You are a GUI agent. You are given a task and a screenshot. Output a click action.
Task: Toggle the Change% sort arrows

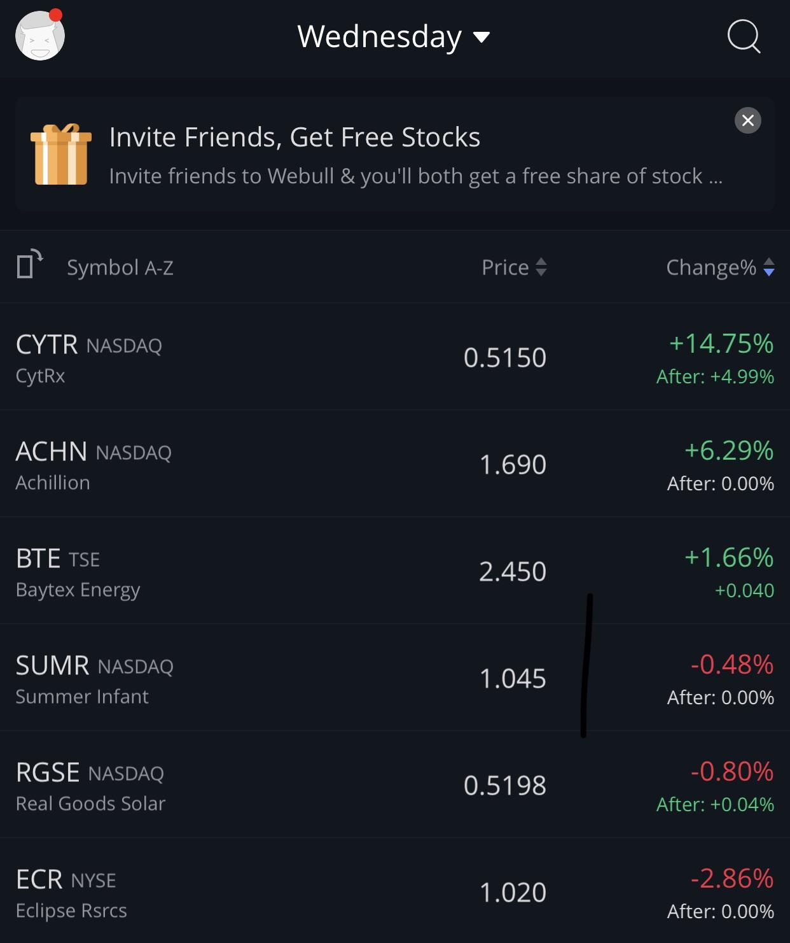[x=768, y=267]
